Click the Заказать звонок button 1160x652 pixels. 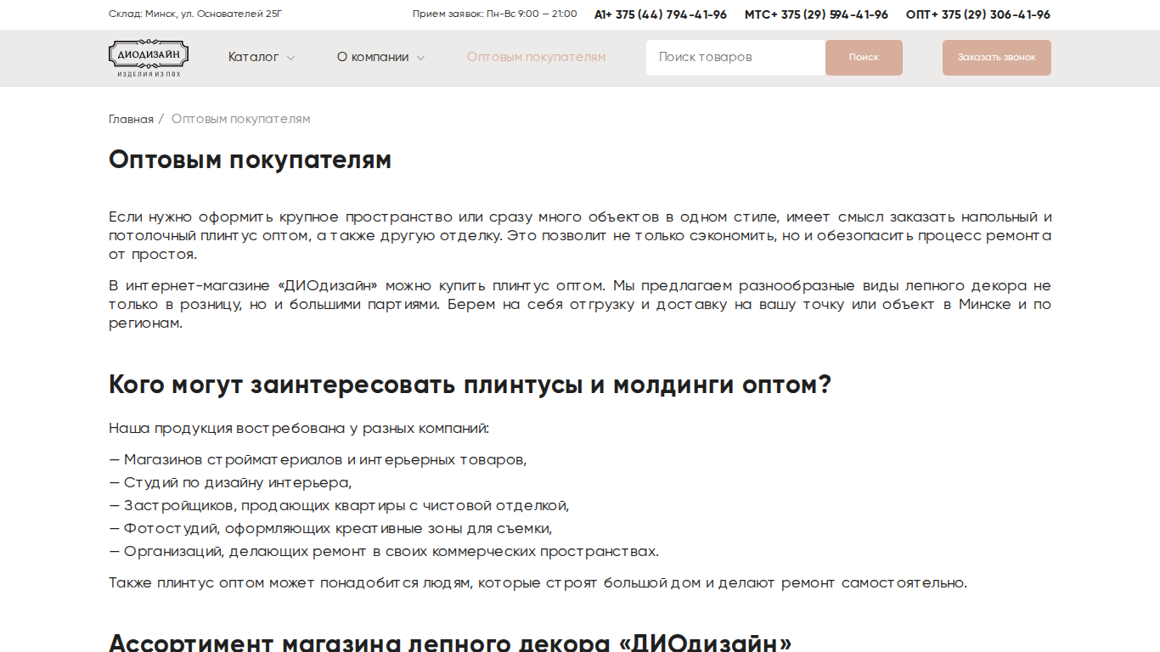click(997, 58)
